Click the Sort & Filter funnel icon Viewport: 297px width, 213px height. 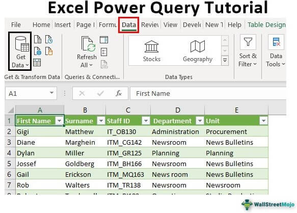248,42
